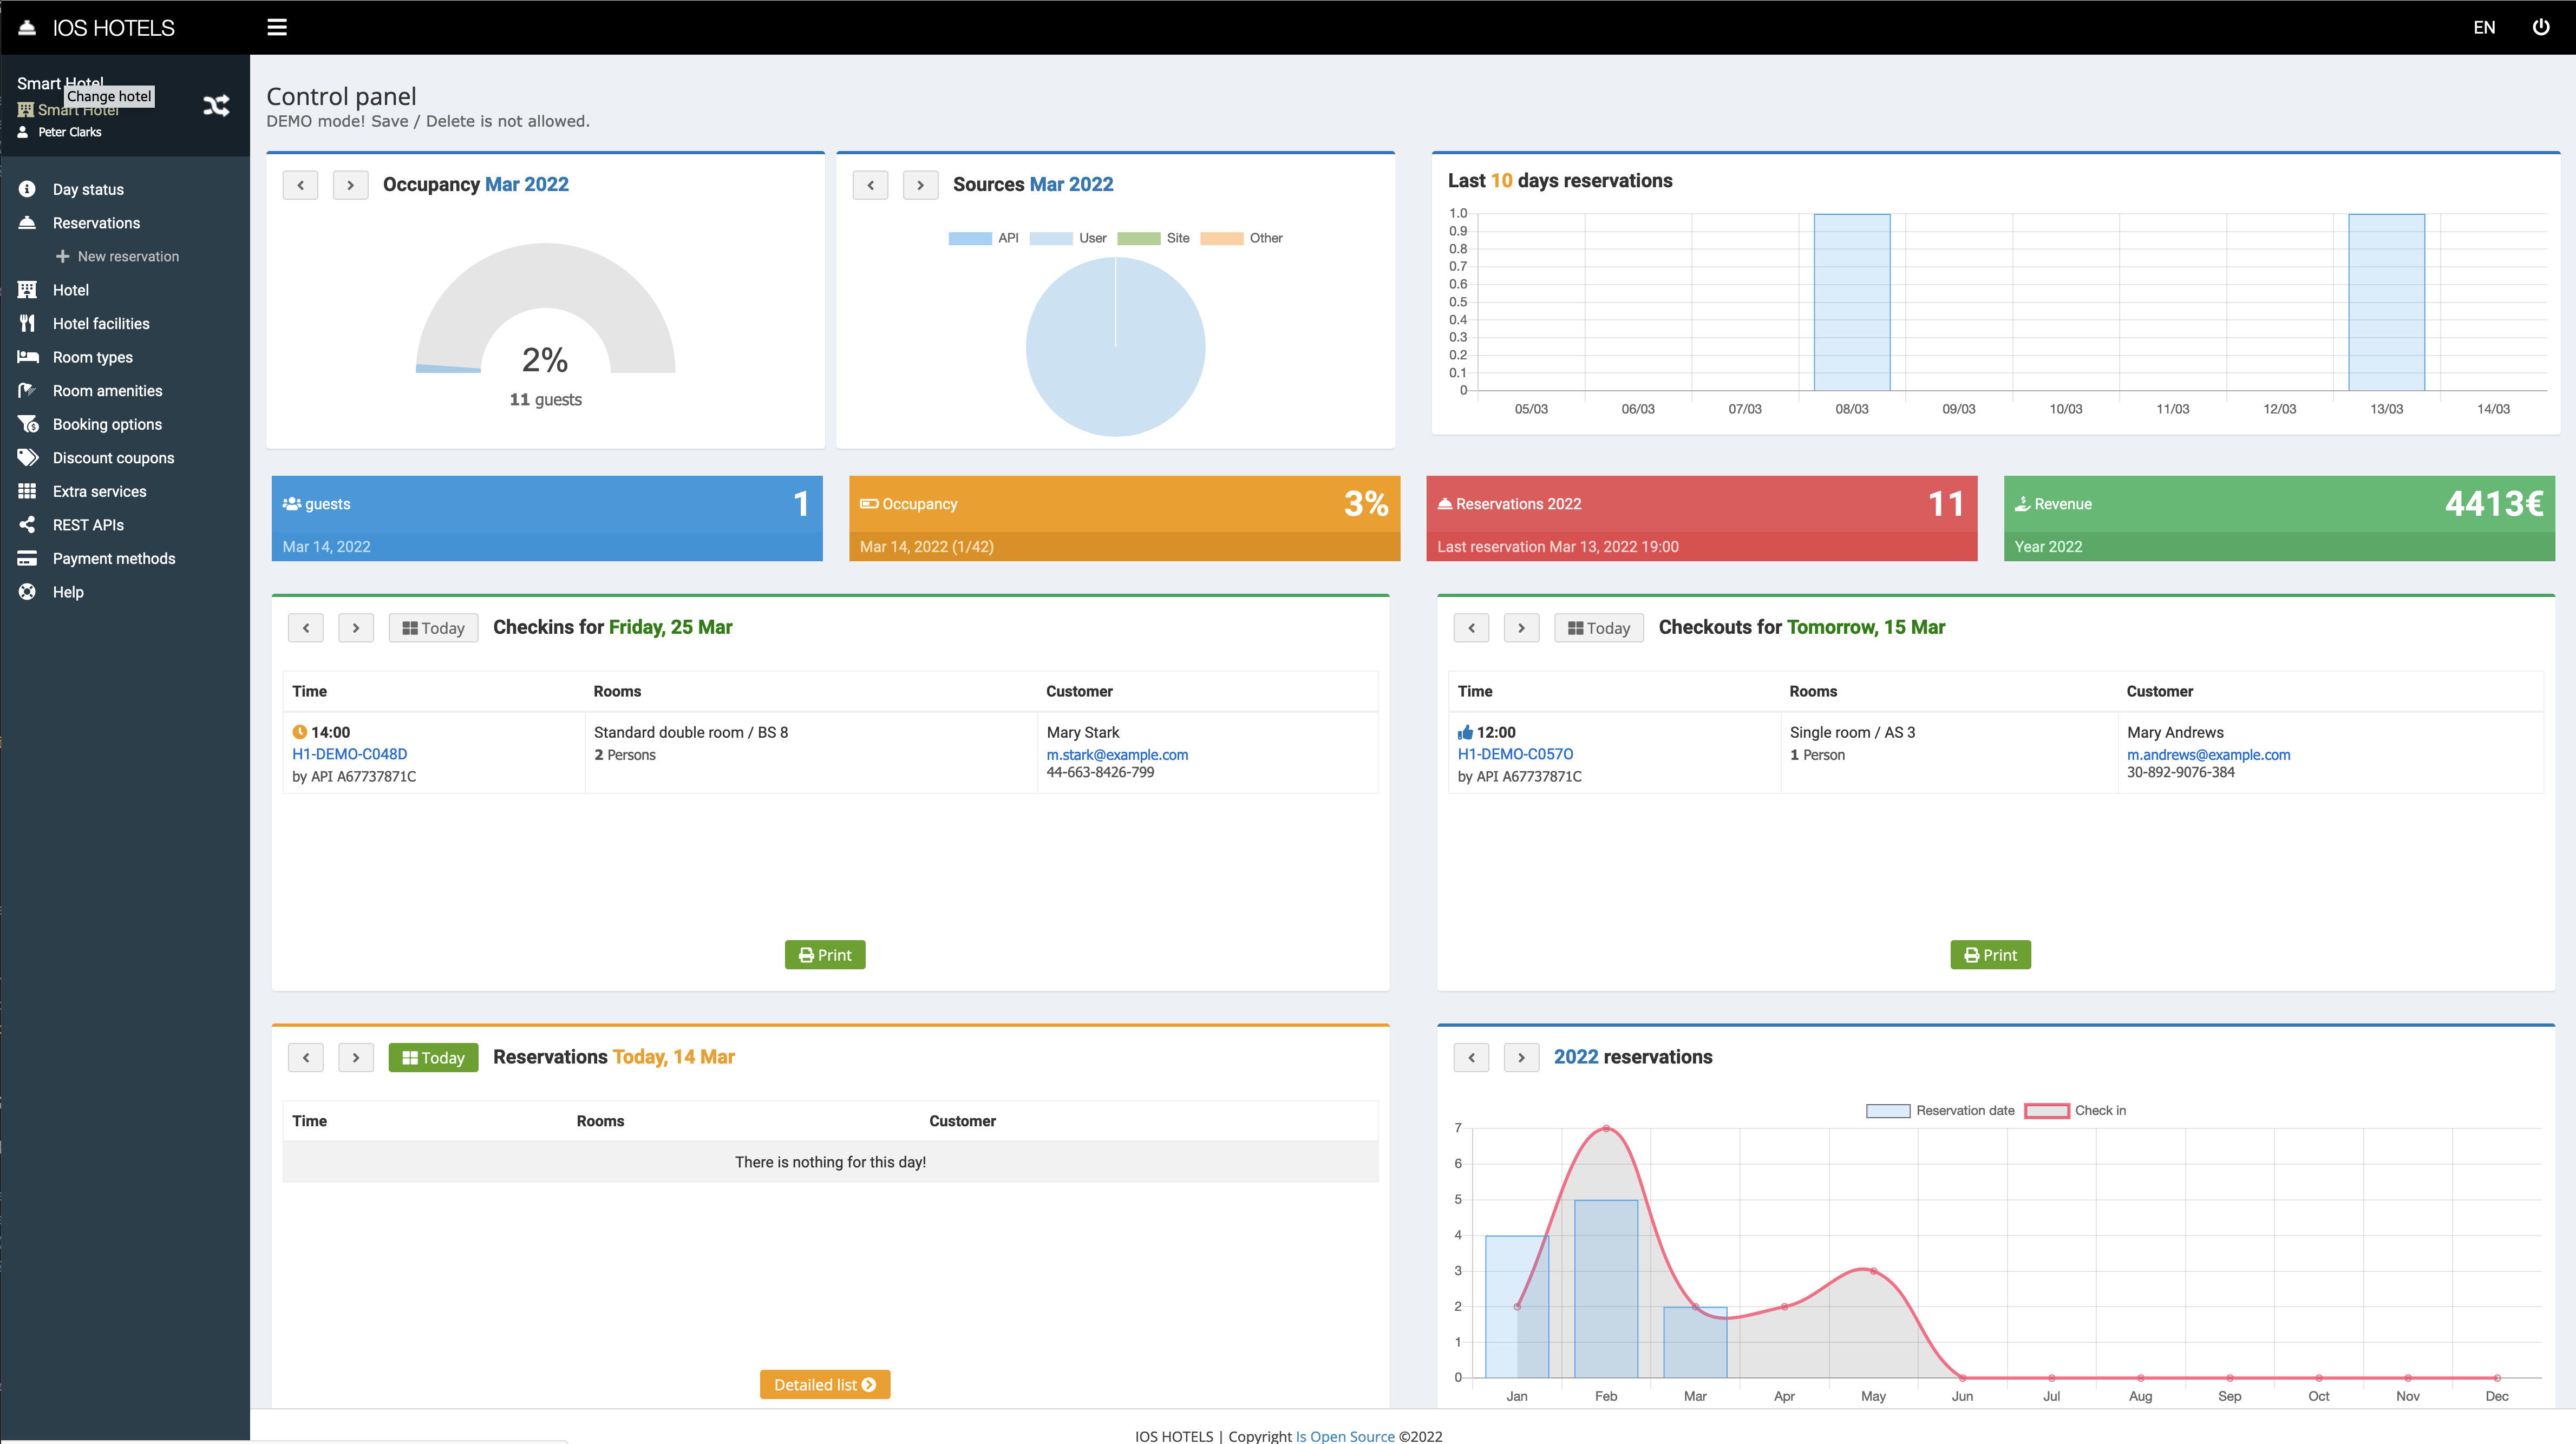
Task: Click the power logout icon
Action: (x=2540, y=27)
